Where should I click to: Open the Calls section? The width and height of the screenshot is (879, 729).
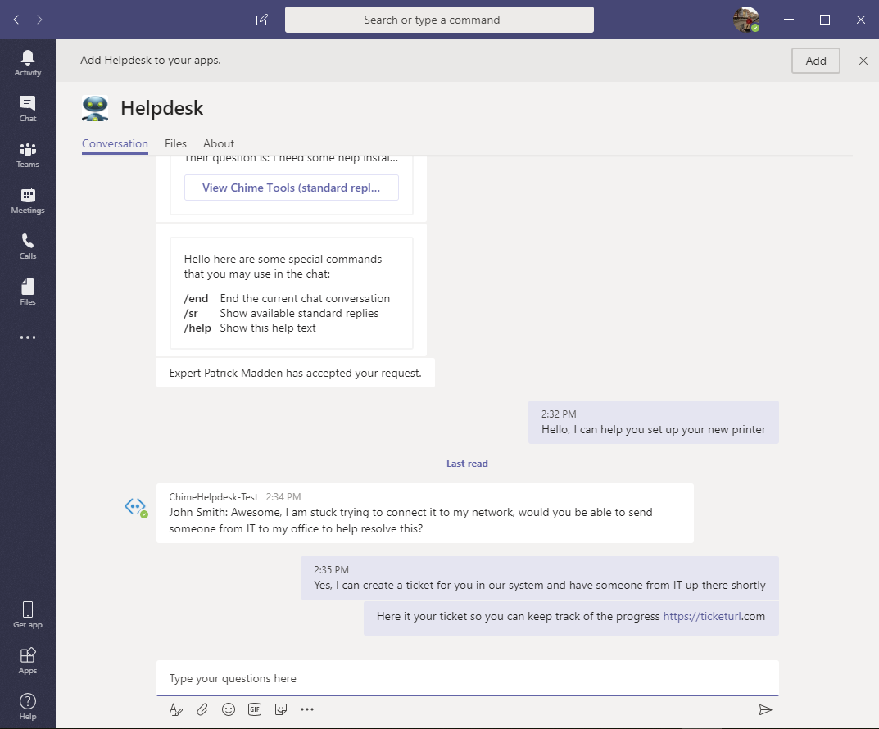[28, 247]
